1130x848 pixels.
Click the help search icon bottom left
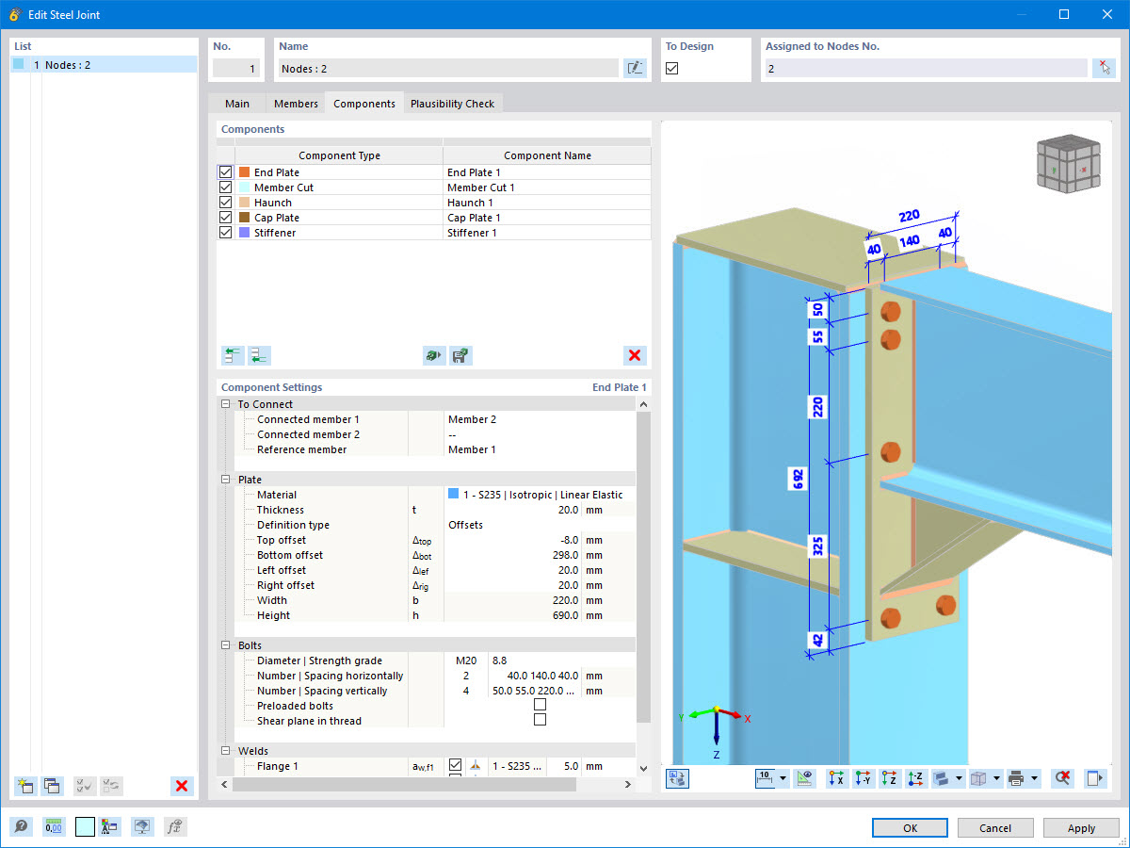pos(21,827)
